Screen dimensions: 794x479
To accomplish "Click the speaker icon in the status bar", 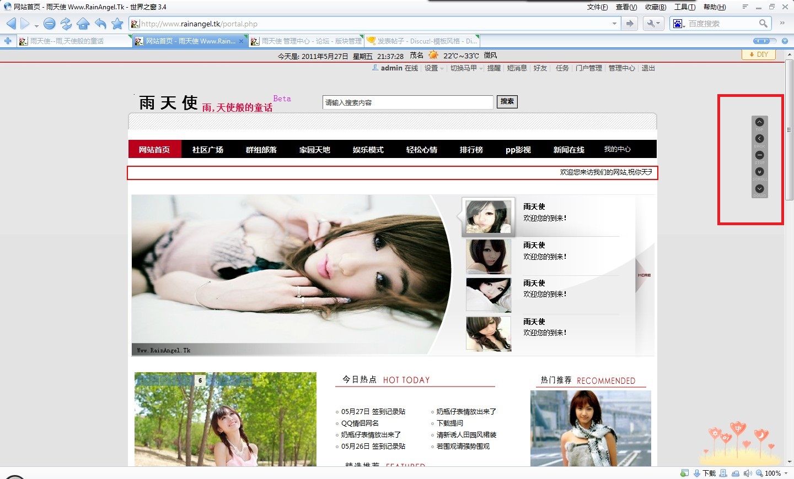I will pos(748,473).
